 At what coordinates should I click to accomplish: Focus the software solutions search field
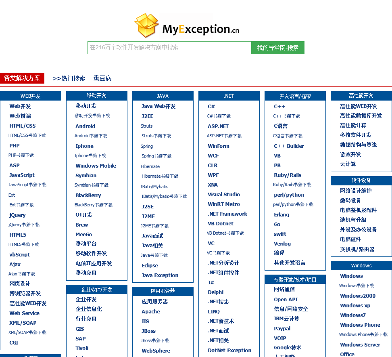[x=169, y=48]
